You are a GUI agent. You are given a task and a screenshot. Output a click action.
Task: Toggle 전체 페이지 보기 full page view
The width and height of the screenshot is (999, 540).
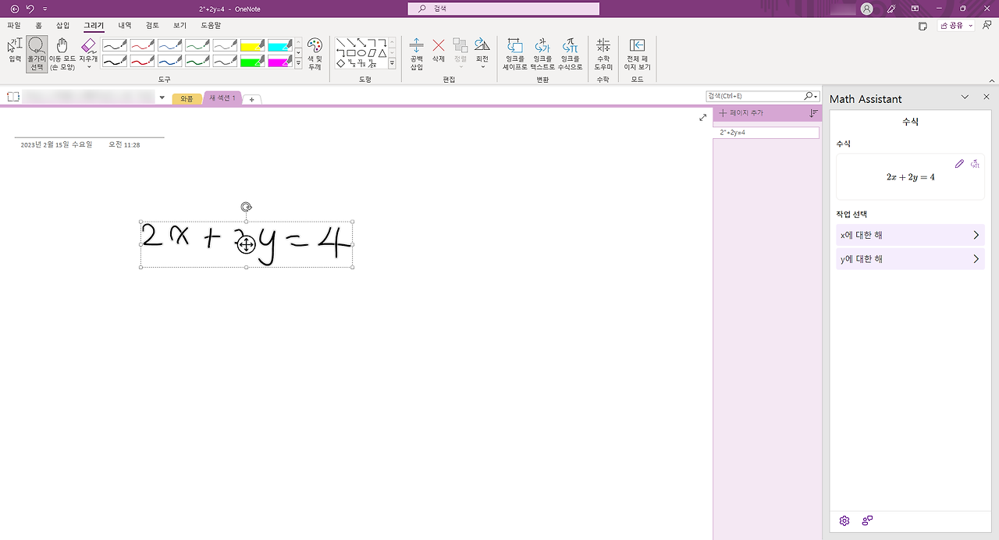tap(636, 53)
